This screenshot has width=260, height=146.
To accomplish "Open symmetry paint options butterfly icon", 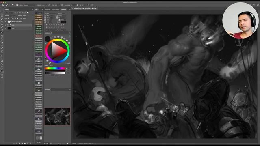I will pos(92,5).
